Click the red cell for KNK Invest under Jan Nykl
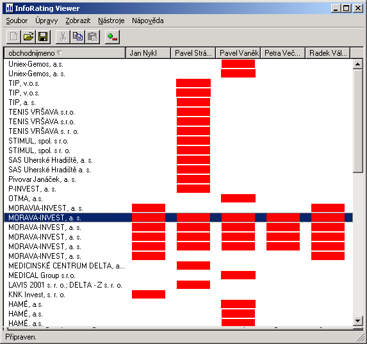Image resolution: width=367 pixels, height=344 pixels. point(149,295)
